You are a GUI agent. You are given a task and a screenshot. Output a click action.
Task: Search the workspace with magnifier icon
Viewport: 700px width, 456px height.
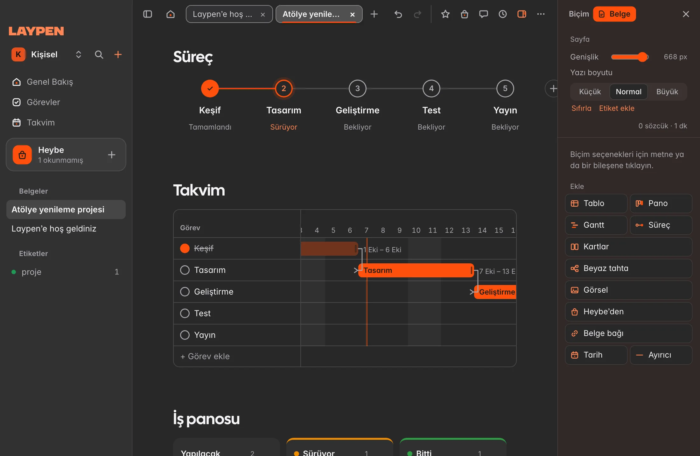coord(99,54)
